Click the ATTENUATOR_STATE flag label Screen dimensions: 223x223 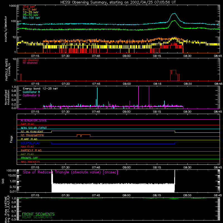coord(34,121)
